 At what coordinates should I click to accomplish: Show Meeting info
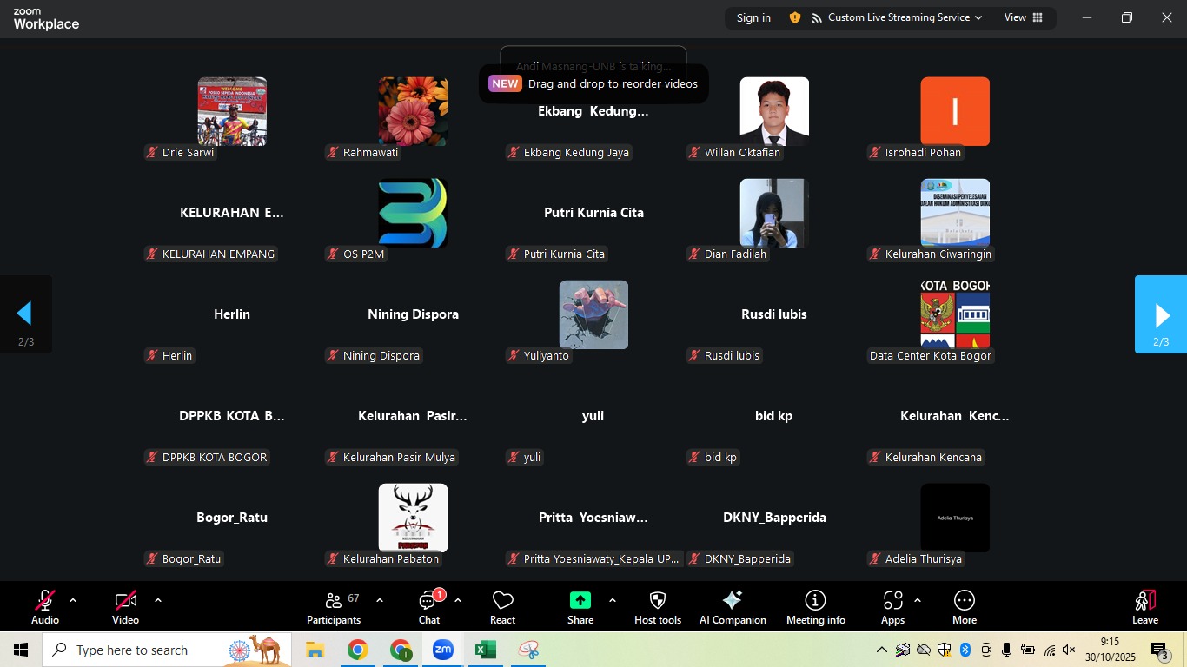point(815,607)
